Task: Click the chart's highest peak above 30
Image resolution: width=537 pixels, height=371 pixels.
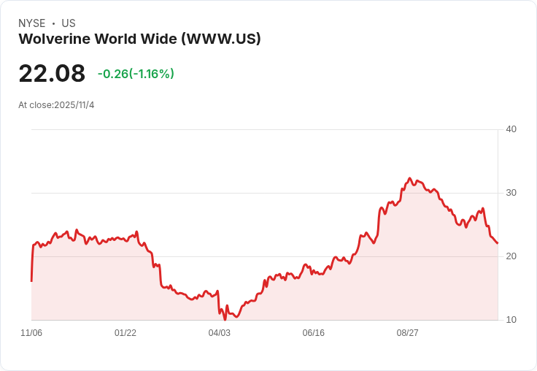Action: (x=409, y=178)
